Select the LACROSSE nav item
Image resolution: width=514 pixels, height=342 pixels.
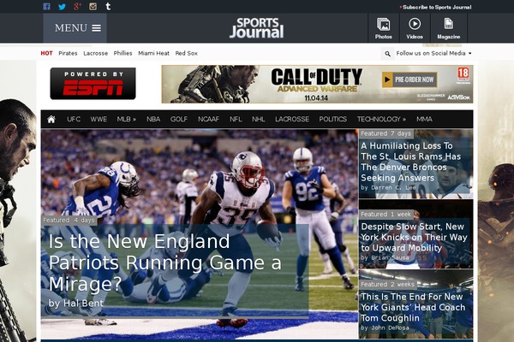tap(292, 119)
